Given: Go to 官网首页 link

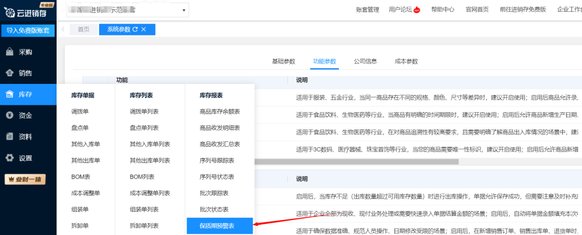Looking at the screenshot, I should [477, 10].
